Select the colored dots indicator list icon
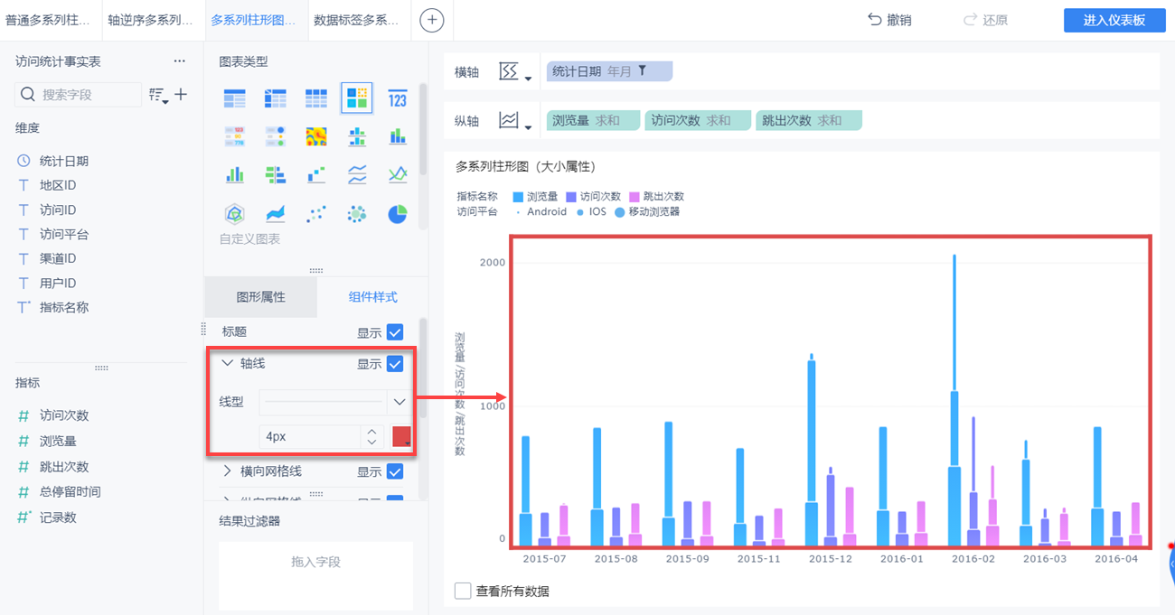This screenshot has height=615, width=1175. tap(276, 136)
